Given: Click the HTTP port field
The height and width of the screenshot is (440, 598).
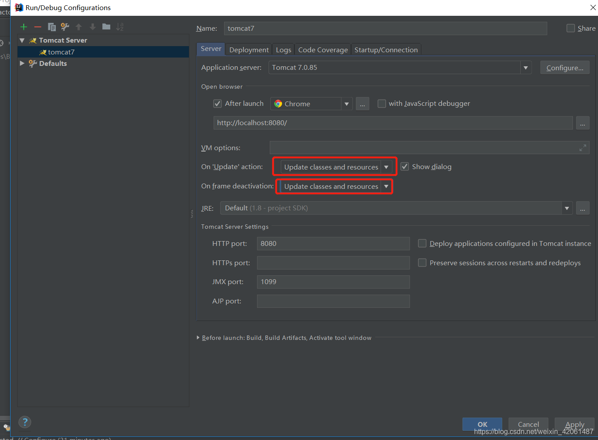Looking at the screenshot, I should coord(333,243).
